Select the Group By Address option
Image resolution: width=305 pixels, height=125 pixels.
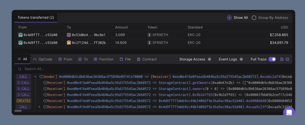point(254,18)
